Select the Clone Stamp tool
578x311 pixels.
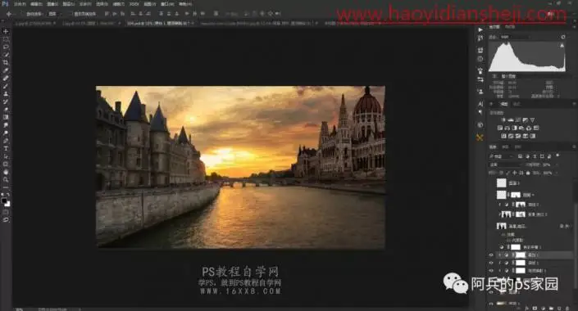pos(6,94)
